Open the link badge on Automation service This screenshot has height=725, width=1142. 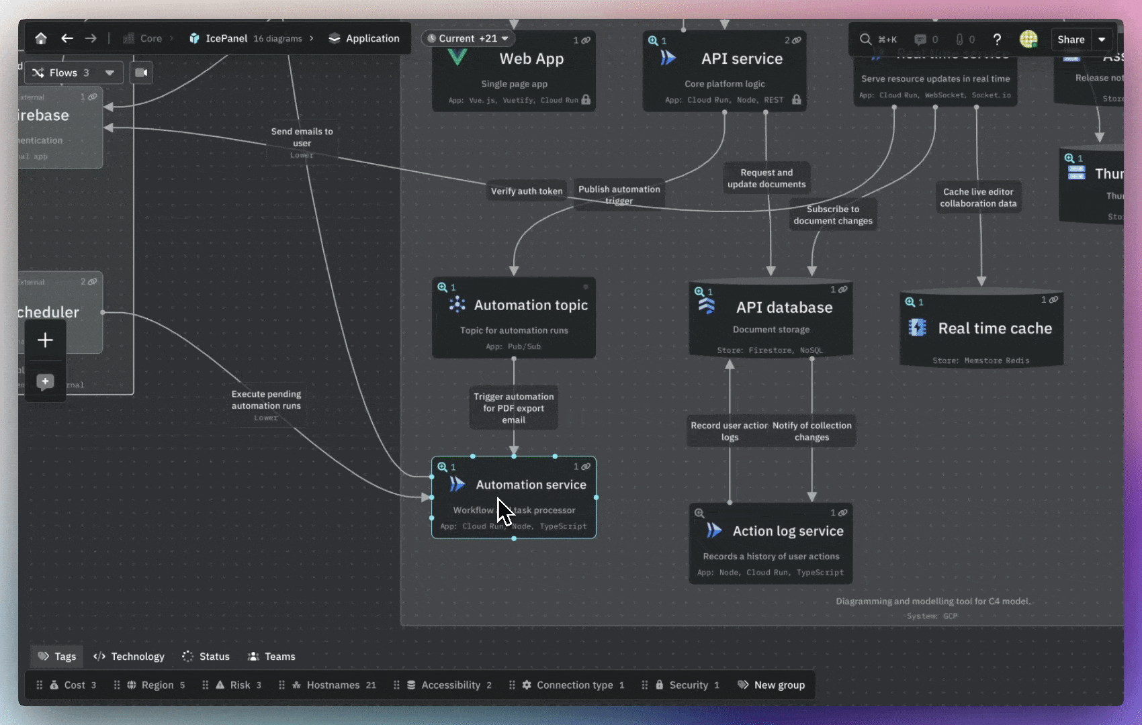tap(582, 467)
